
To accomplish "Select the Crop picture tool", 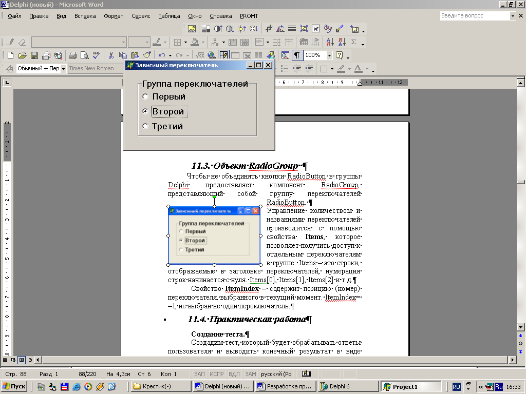I will 269,29.
